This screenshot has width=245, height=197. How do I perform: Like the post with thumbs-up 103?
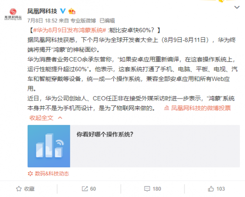(x=216, y=189)
